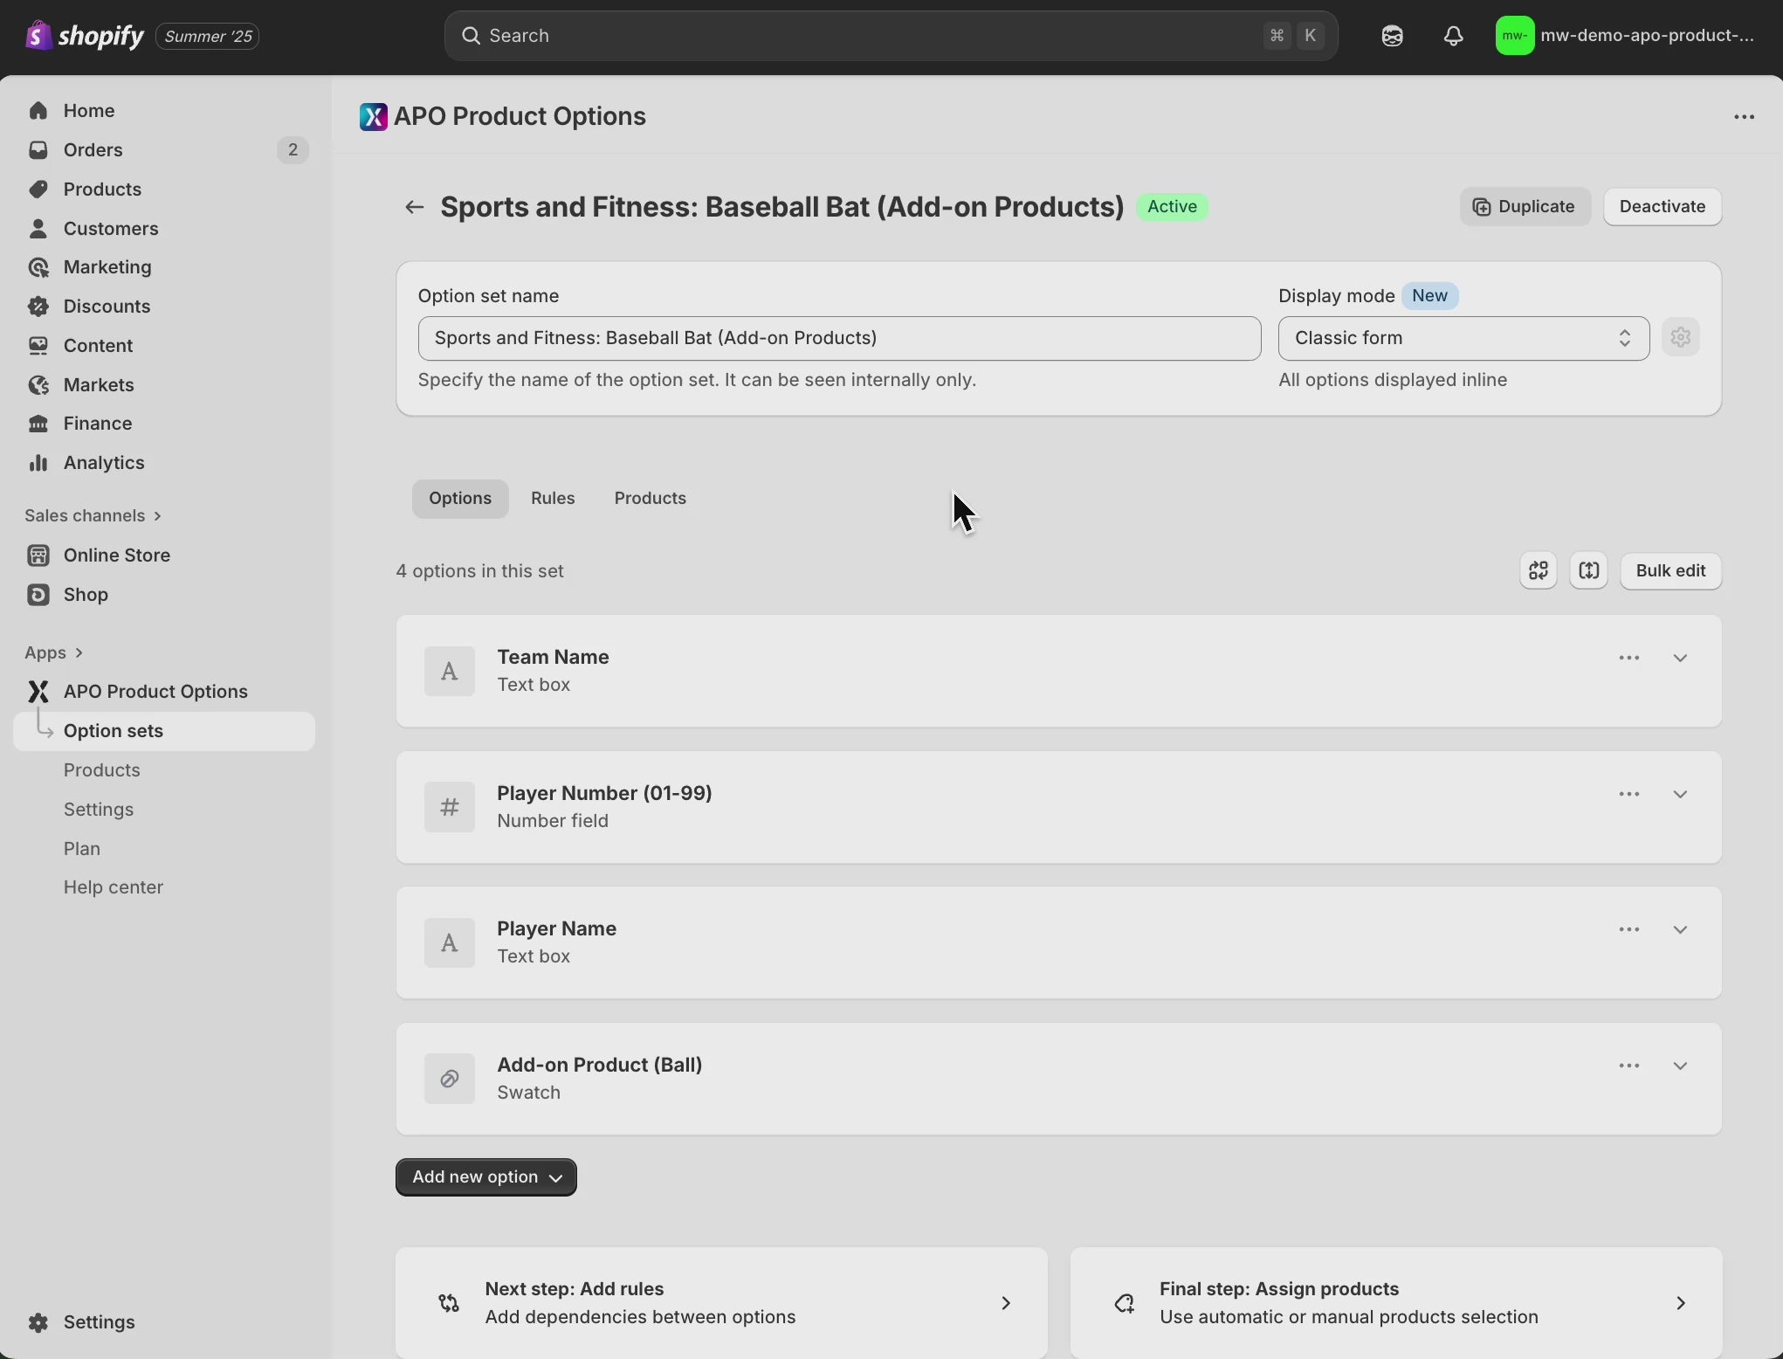The image size is (1783, 1359).
Task: Open the app's three-dot menu in header
Action: click(x=1744, y=117)
